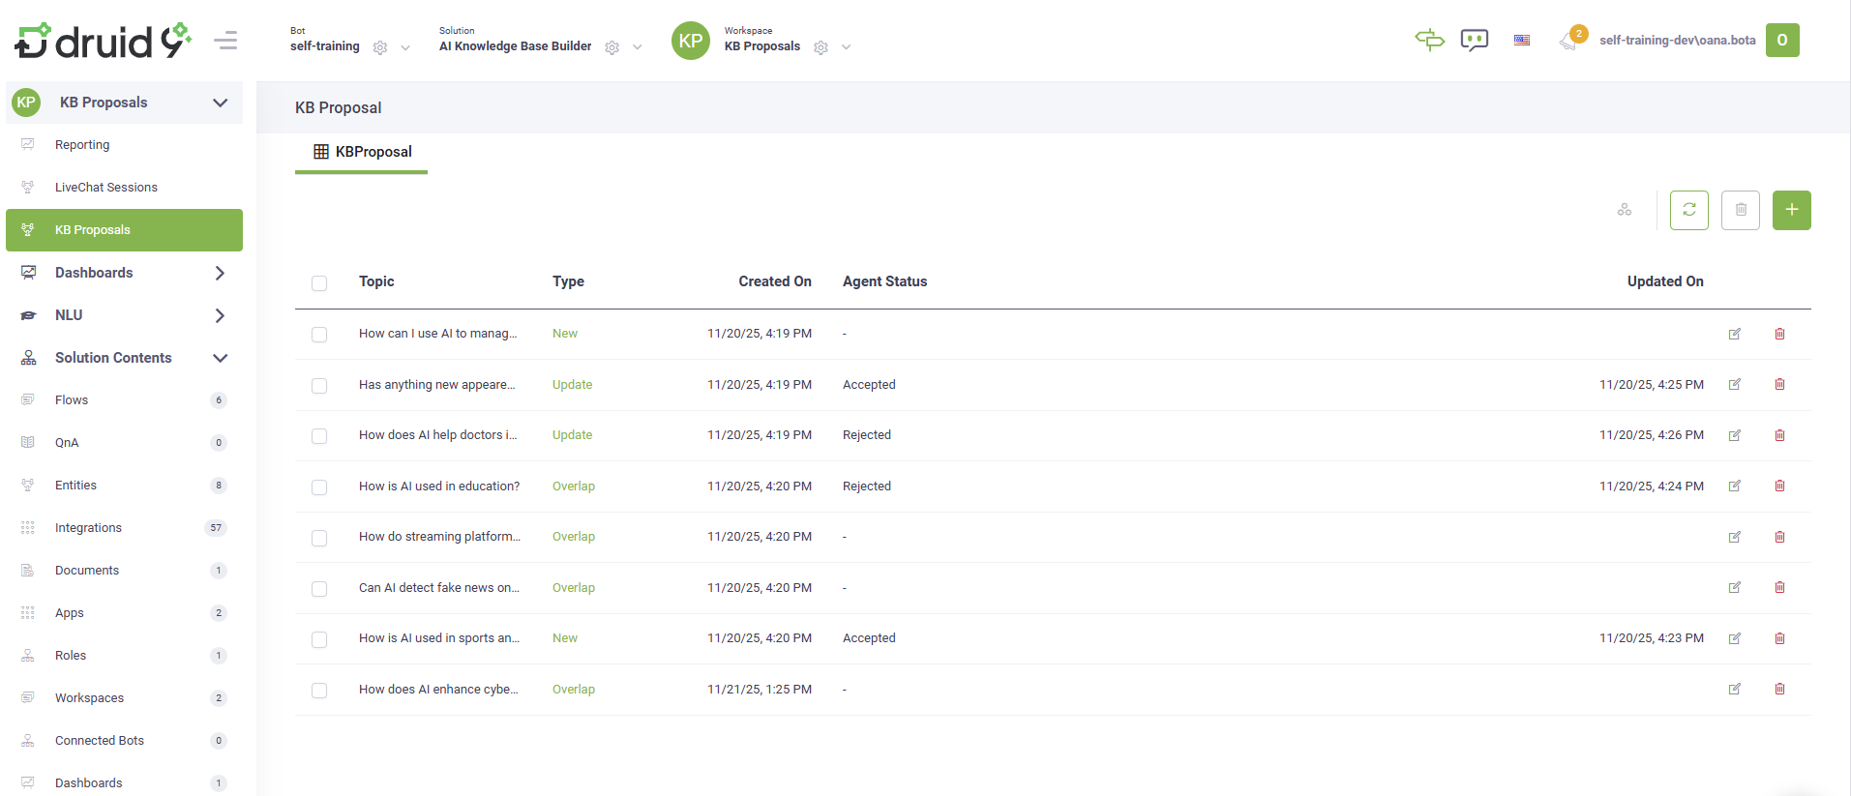Select the 'How do streaming platform...' row checkbox
Viewport: 1851px width, 796px height.
coord(319,538)
